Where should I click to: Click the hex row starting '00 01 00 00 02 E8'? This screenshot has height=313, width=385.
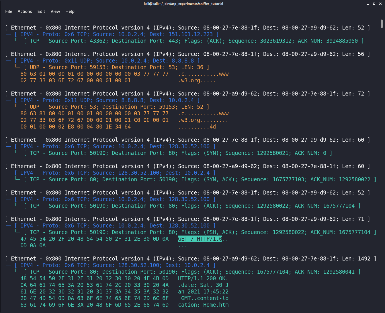pyautogui.click(x=75, y=127)
